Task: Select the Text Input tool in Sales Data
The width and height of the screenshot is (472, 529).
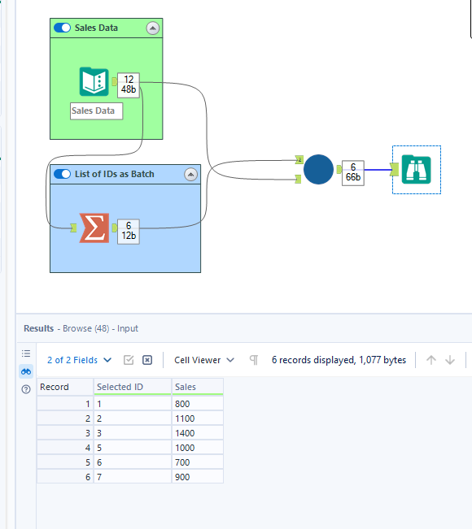Action: 94,82
